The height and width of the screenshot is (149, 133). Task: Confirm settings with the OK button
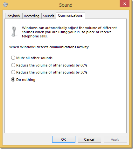(64, 139)
